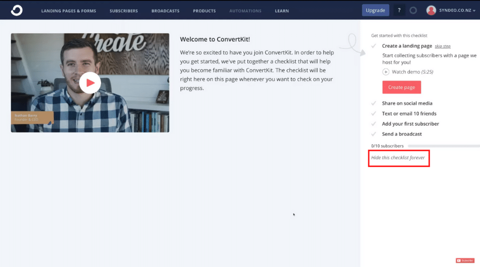Click the YouTube Subscribe badge
Viewport: 480px width, 267px height.
(x=465, y=260)
